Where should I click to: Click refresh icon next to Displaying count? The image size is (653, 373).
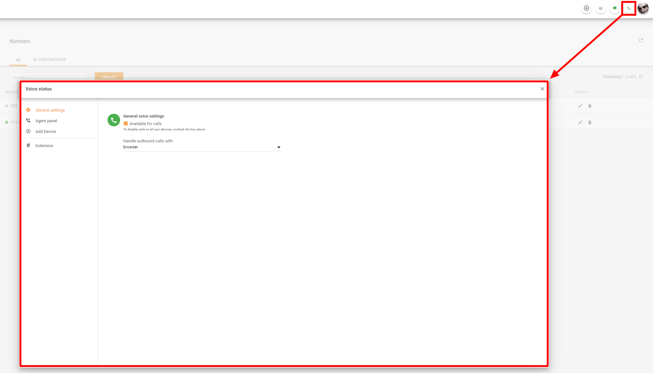[641, 77]
